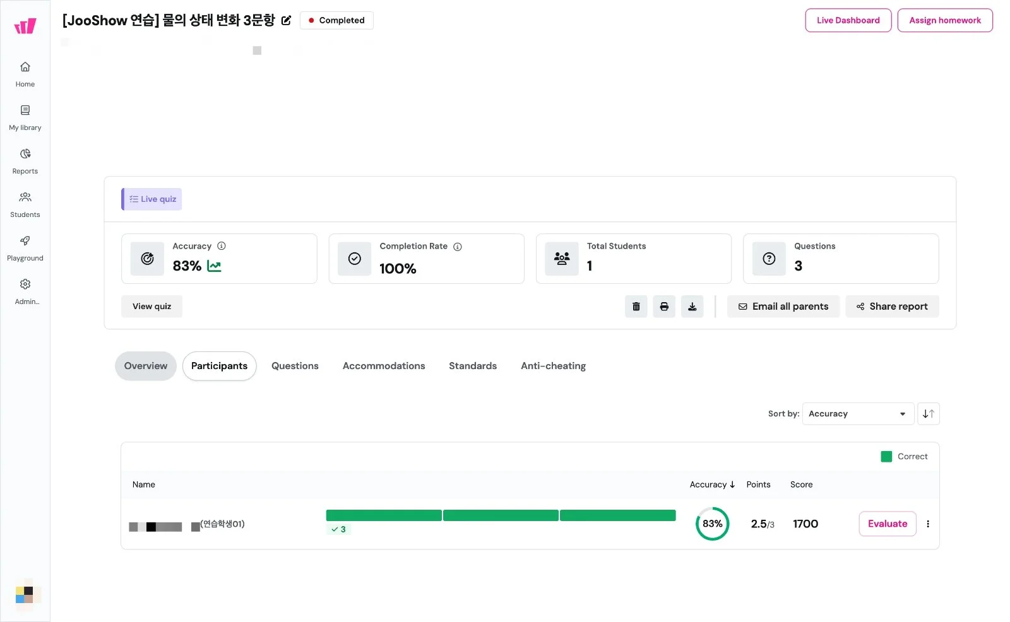Click Email all parents
Viewport: 1010px width, 622px height.
pyautogui.click(x=783, y=307)
